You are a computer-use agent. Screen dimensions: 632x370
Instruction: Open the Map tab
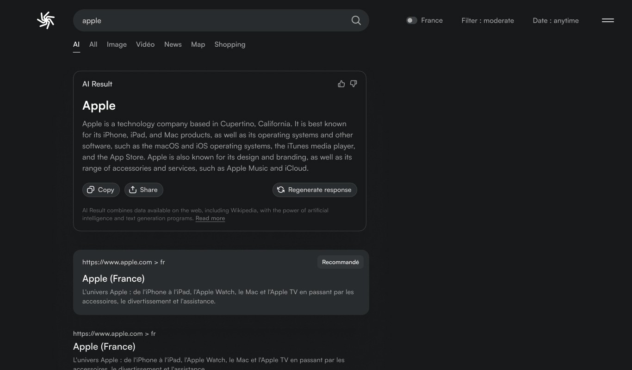(198, 44)
